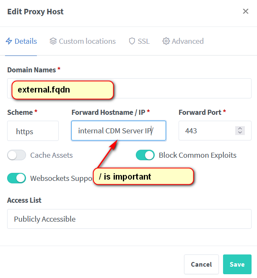The image size is (257, 278).
Task: Click the Domain Names input field
Action: (x=180, y=89)
